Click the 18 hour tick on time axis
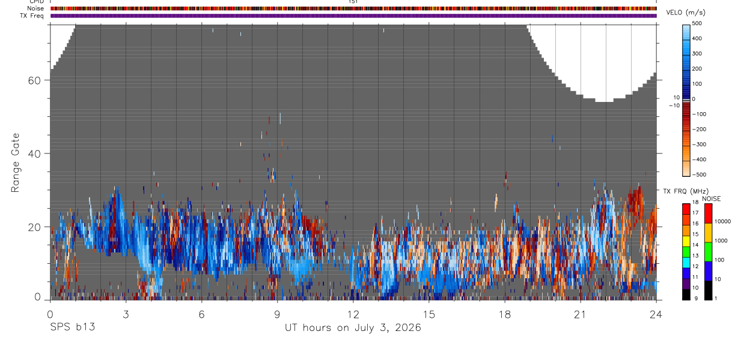The height and width of the screenshot is (340, 738). tap(505, 314)
